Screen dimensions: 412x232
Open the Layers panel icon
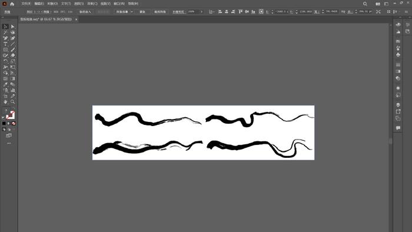398,105
